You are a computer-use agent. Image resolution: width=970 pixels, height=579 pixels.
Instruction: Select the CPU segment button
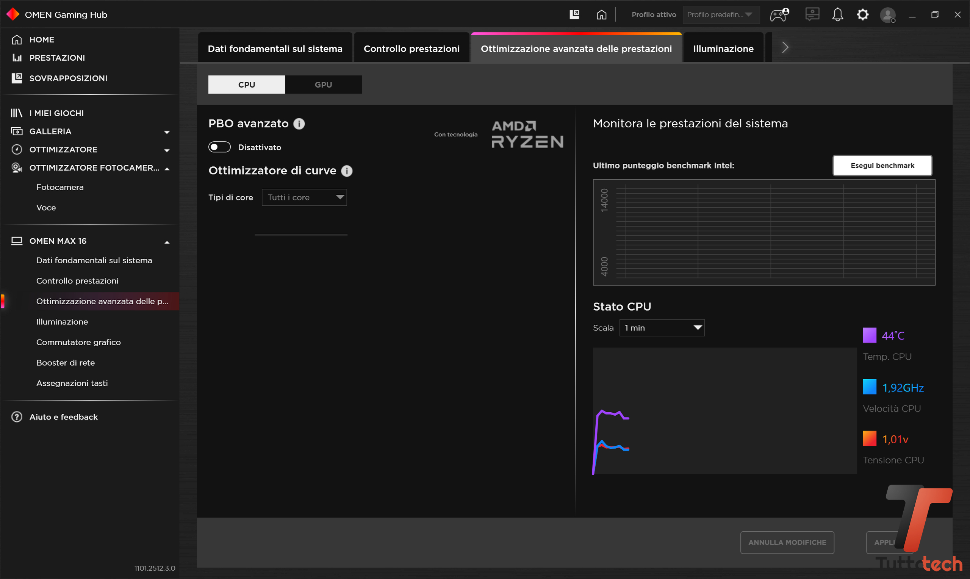[247, 85]
